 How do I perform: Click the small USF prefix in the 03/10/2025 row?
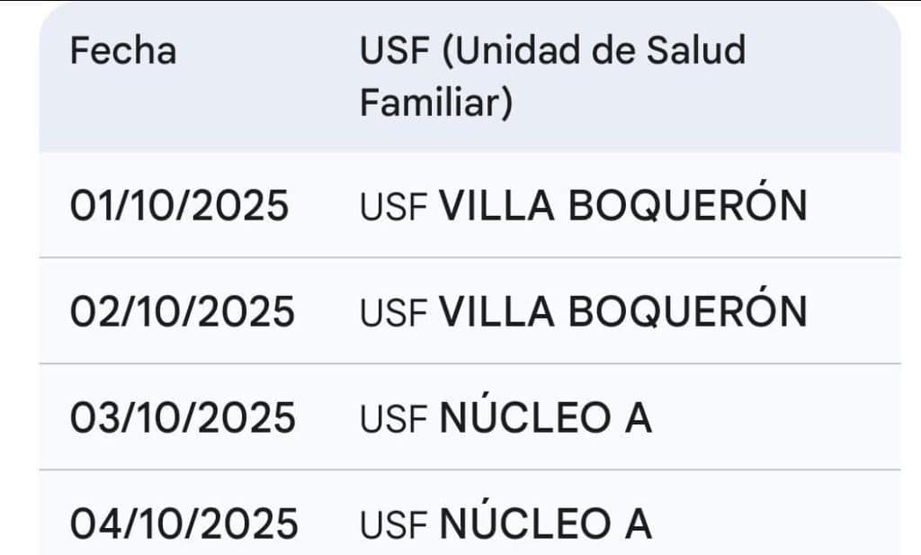coord(392,420)
